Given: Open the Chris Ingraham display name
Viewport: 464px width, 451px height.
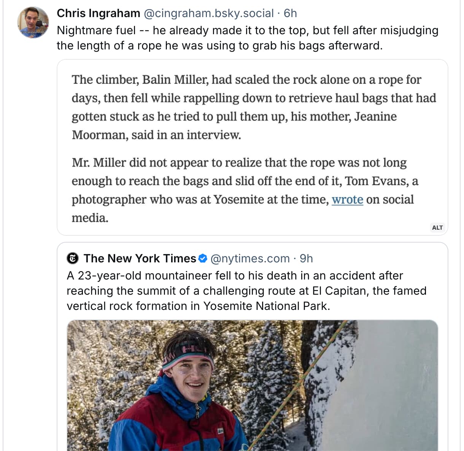Looking at the screenshot, I should tap(98, 13).
